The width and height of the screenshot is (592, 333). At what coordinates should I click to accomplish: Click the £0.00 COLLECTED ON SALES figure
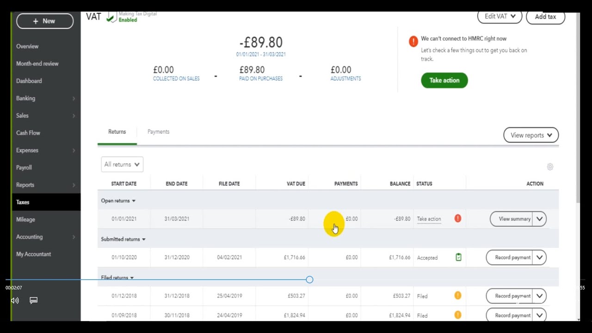click(x=164, y=70)
